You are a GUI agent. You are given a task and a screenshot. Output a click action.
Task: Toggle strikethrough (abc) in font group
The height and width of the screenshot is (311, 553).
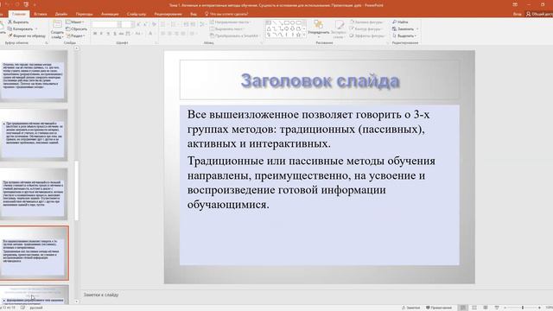coord(121,34)
